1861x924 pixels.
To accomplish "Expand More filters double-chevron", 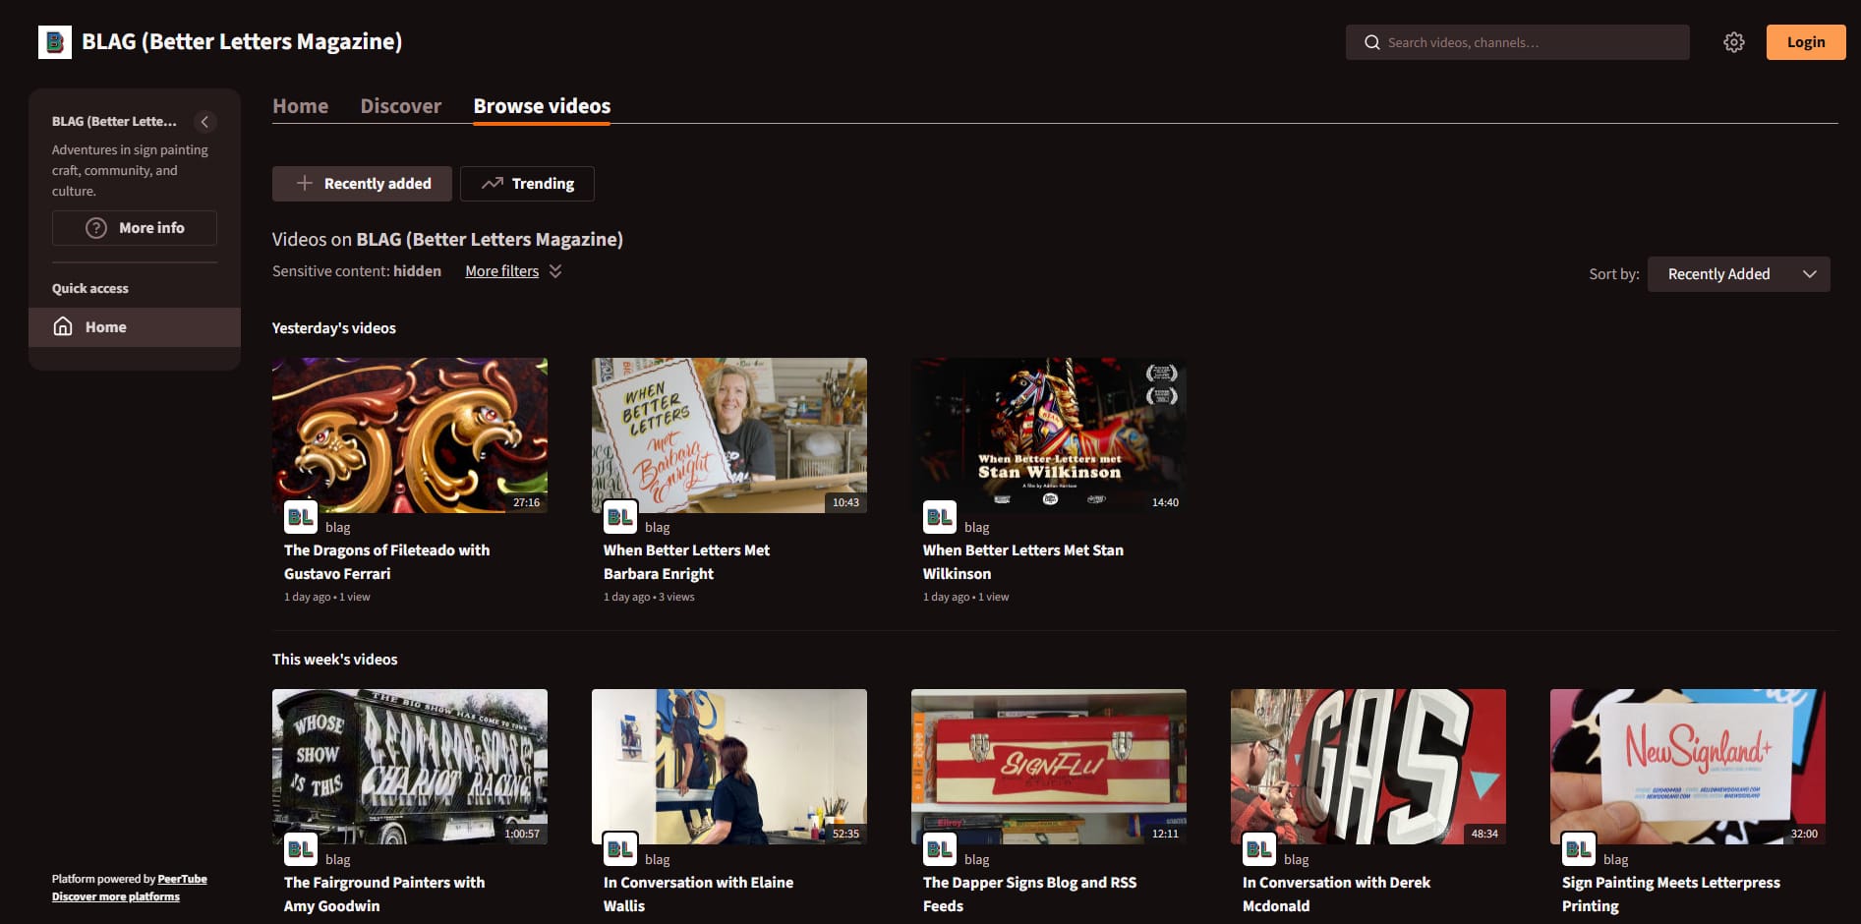I will 555,271.
